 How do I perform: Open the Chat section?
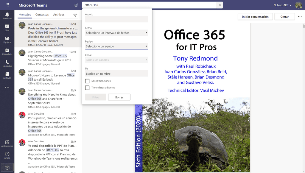point(7,28)
